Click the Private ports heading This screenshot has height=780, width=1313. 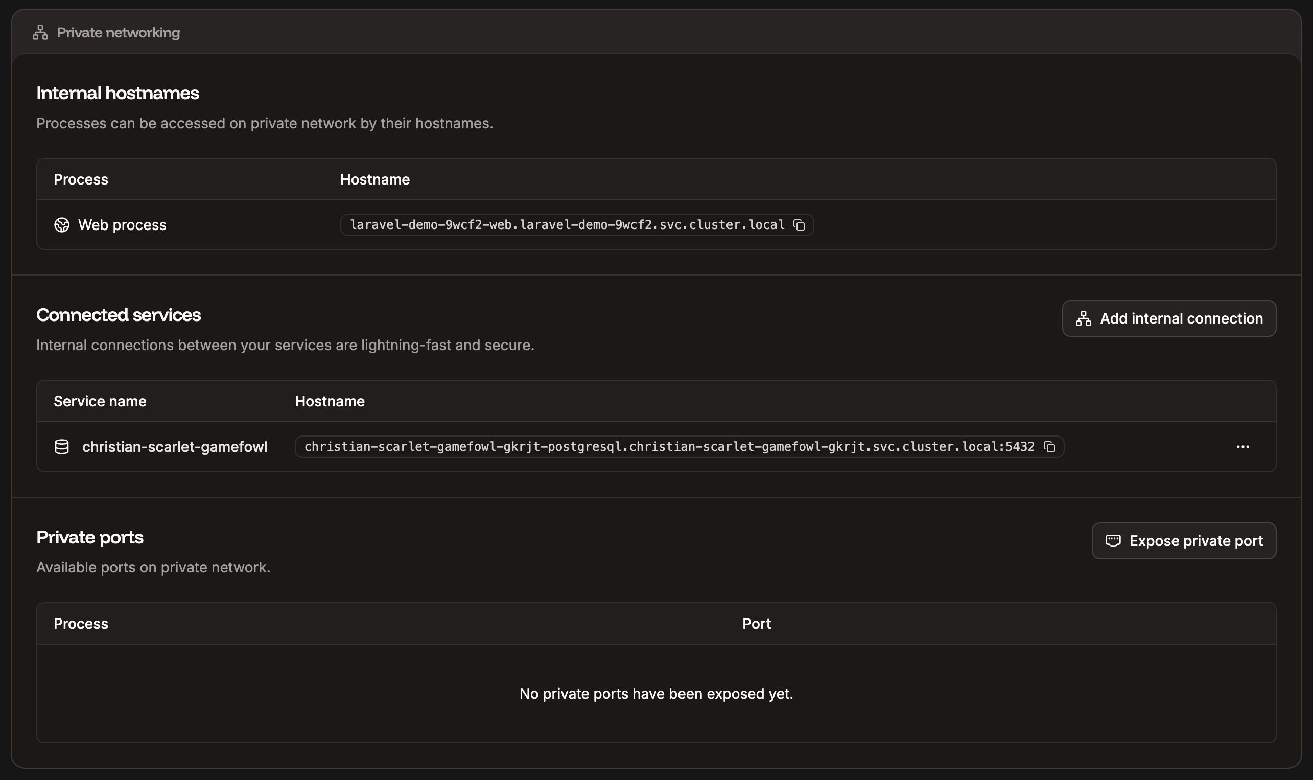[89, 537]
